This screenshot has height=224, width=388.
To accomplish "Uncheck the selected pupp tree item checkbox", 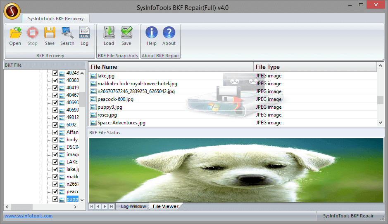I will (x=55, y=199).
